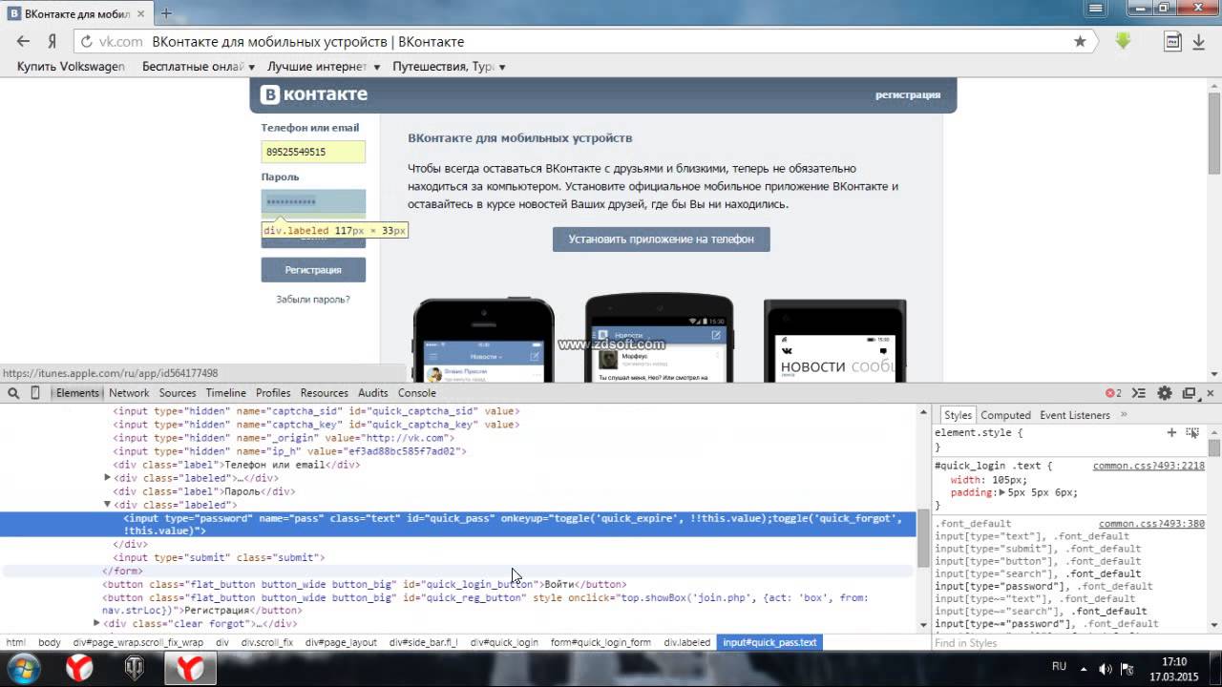Open the Лучшие интернет bookmark folder
This screenshot has height=687, width=1222.
(324, 67)
